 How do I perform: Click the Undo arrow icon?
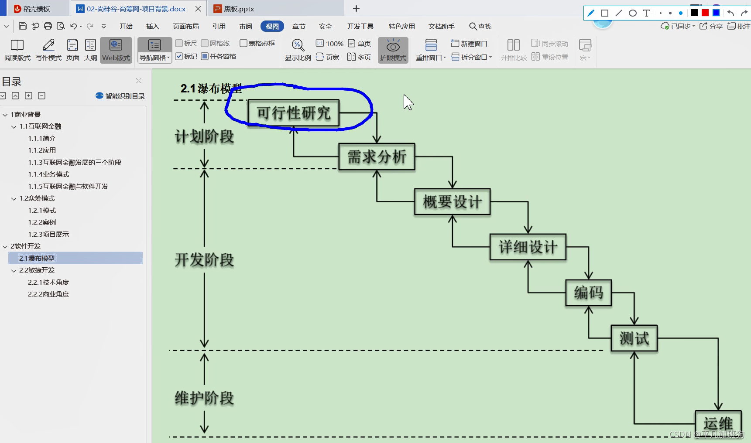click(x=73, y=26)
